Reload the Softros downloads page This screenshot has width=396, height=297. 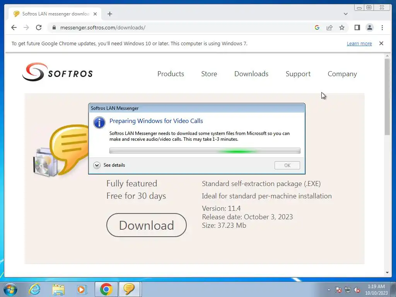(x=39, y=27)
